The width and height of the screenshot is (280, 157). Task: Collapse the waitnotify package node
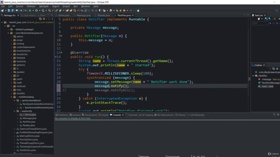click(14, 111)
